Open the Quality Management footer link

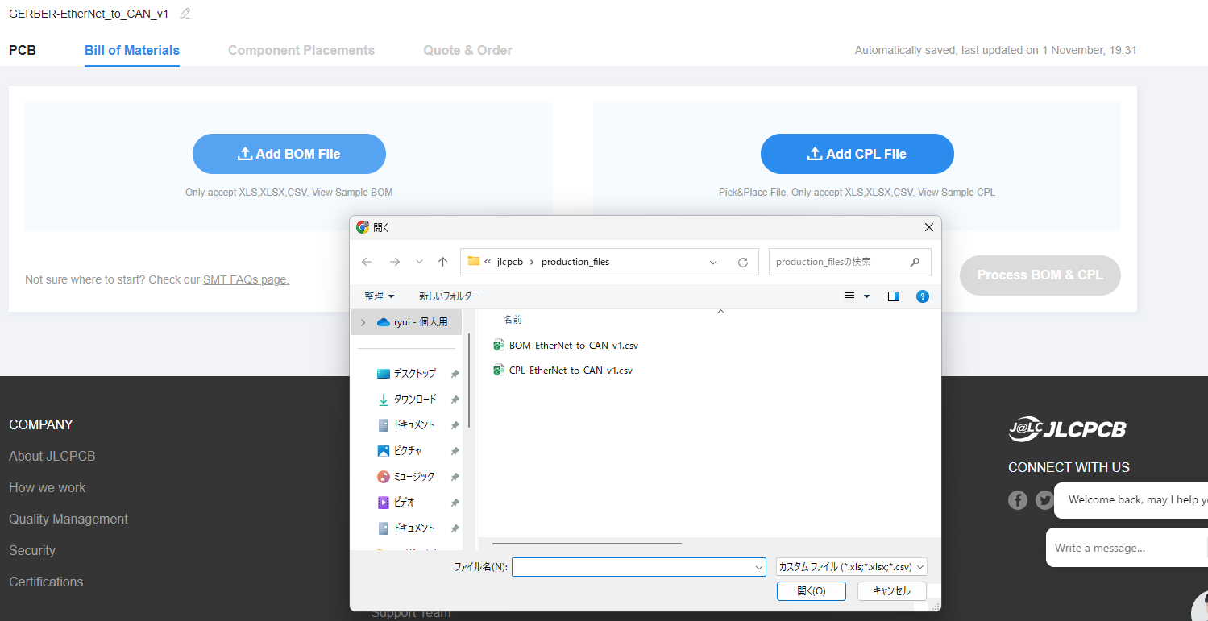coord(68,519)
